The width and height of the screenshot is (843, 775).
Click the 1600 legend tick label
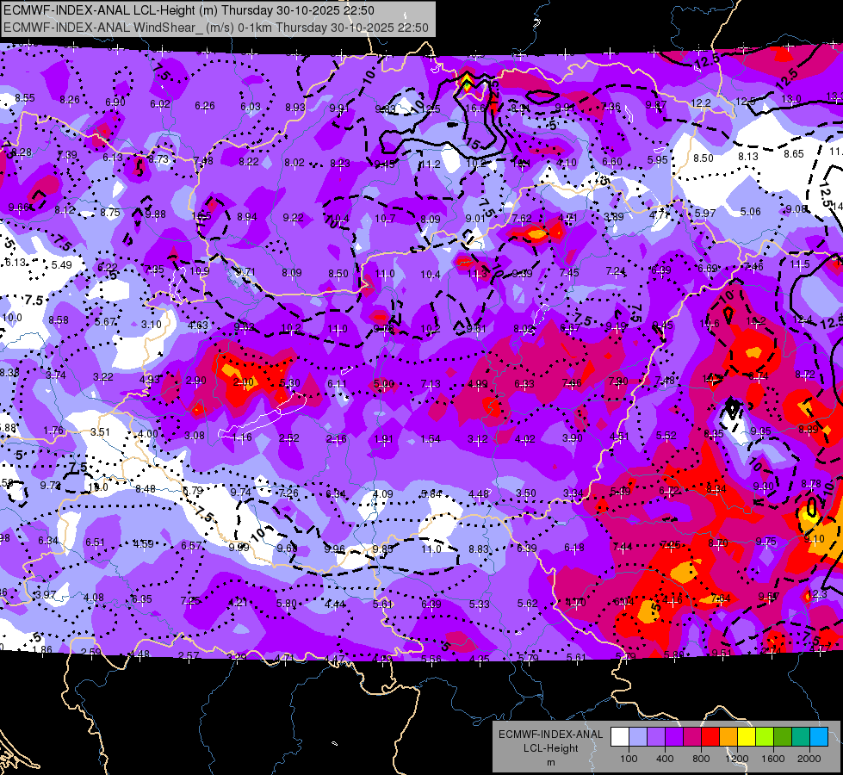(x=773, y=759)
